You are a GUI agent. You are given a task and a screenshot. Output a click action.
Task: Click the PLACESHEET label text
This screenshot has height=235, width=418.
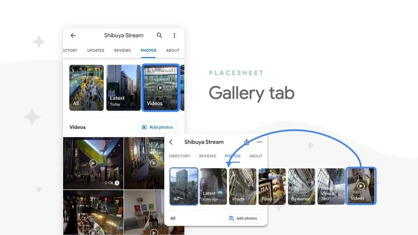click(x=237, y=73)
